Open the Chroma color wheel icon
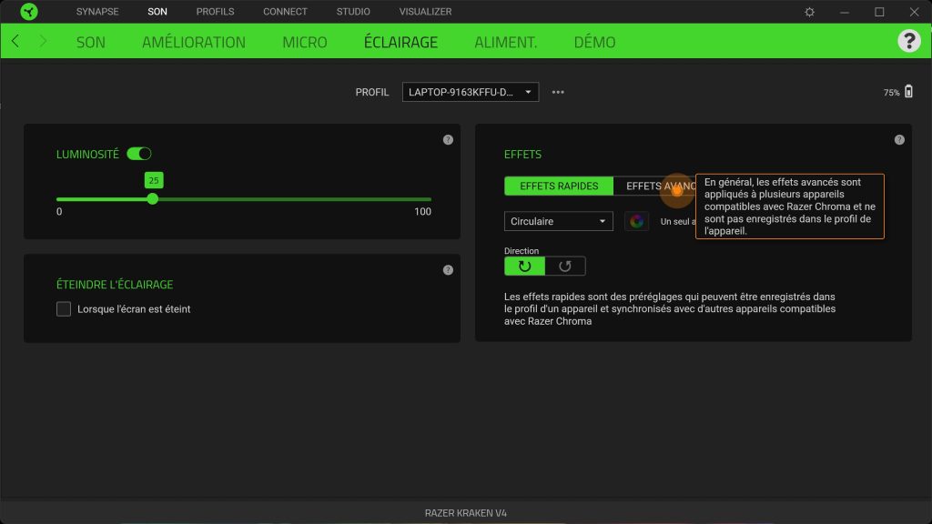Image resolution: width=932 pixels, height=524 pixels. [636, 222]
